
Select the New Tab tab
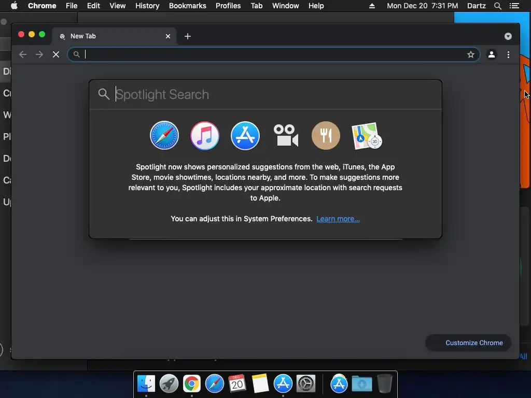(114, 36)
